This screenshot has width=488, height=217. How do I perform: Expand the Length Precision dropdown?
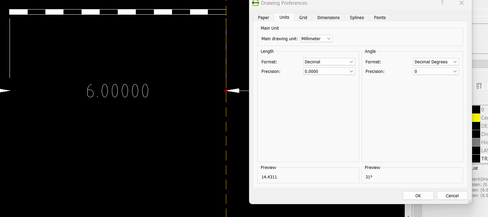click(x=329, y=72)
